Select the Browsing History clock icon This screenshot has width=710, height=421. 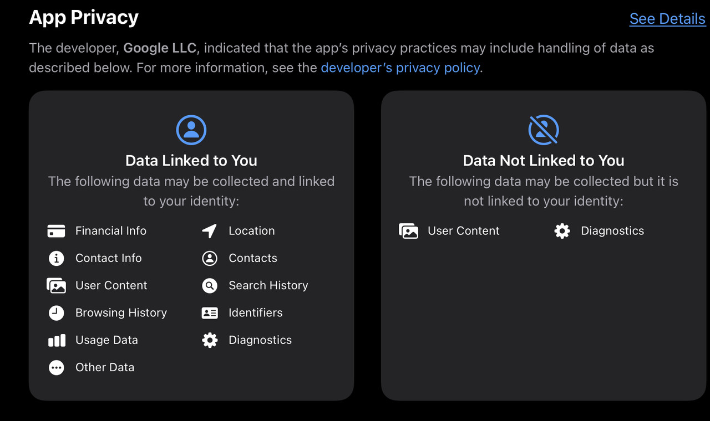(57, 312)
